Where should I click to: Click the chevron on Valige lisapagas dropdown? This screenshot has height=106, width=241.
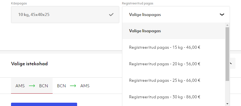222,15
